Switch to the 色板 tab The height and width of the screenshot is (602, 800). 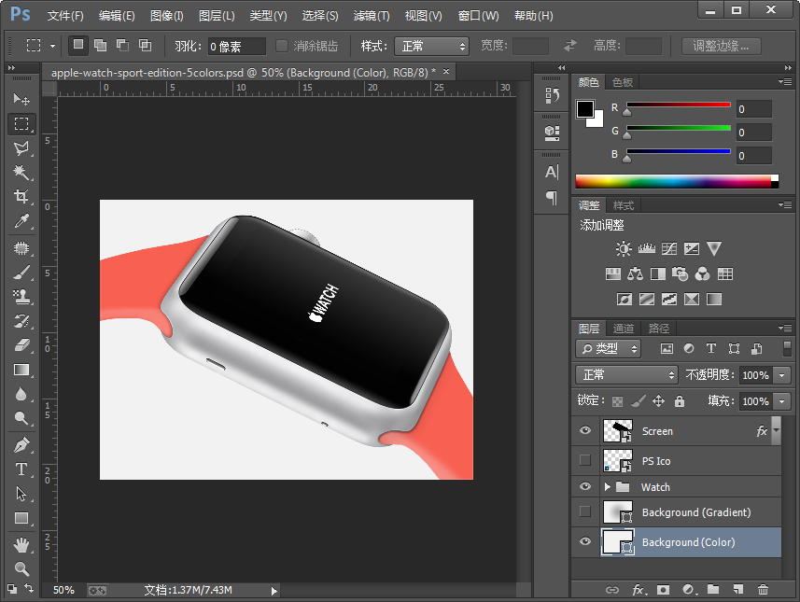point(623,82)
